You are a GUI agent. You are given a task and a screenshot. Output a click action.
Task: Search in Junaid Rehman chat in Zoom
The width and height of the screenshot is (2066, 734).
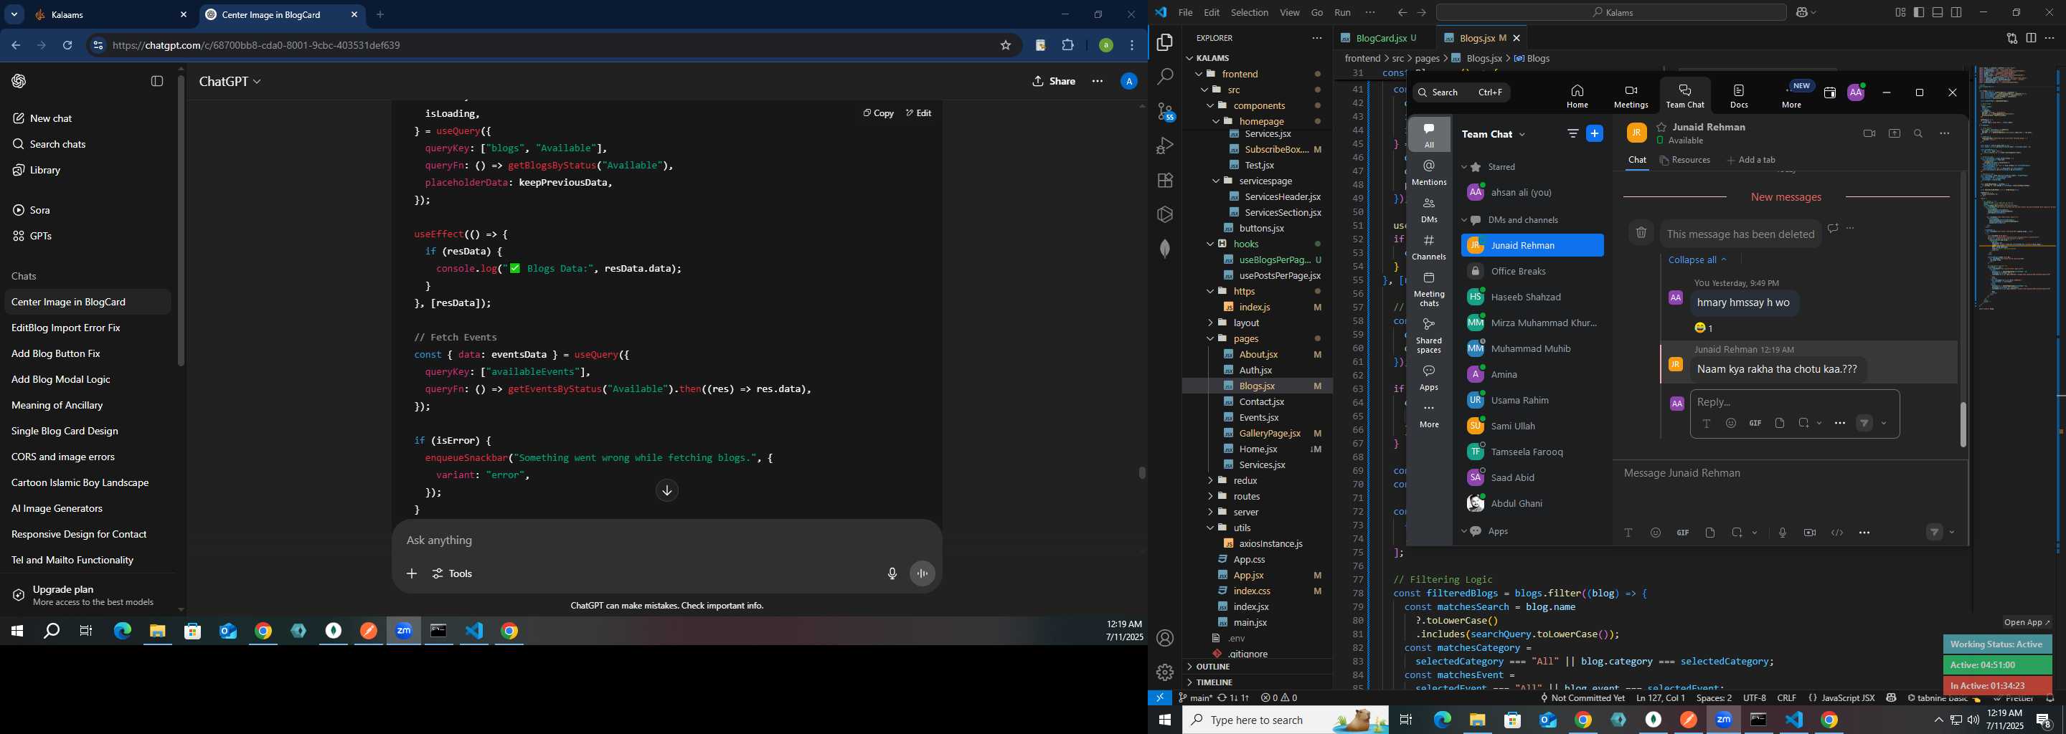pos(1918,134)
